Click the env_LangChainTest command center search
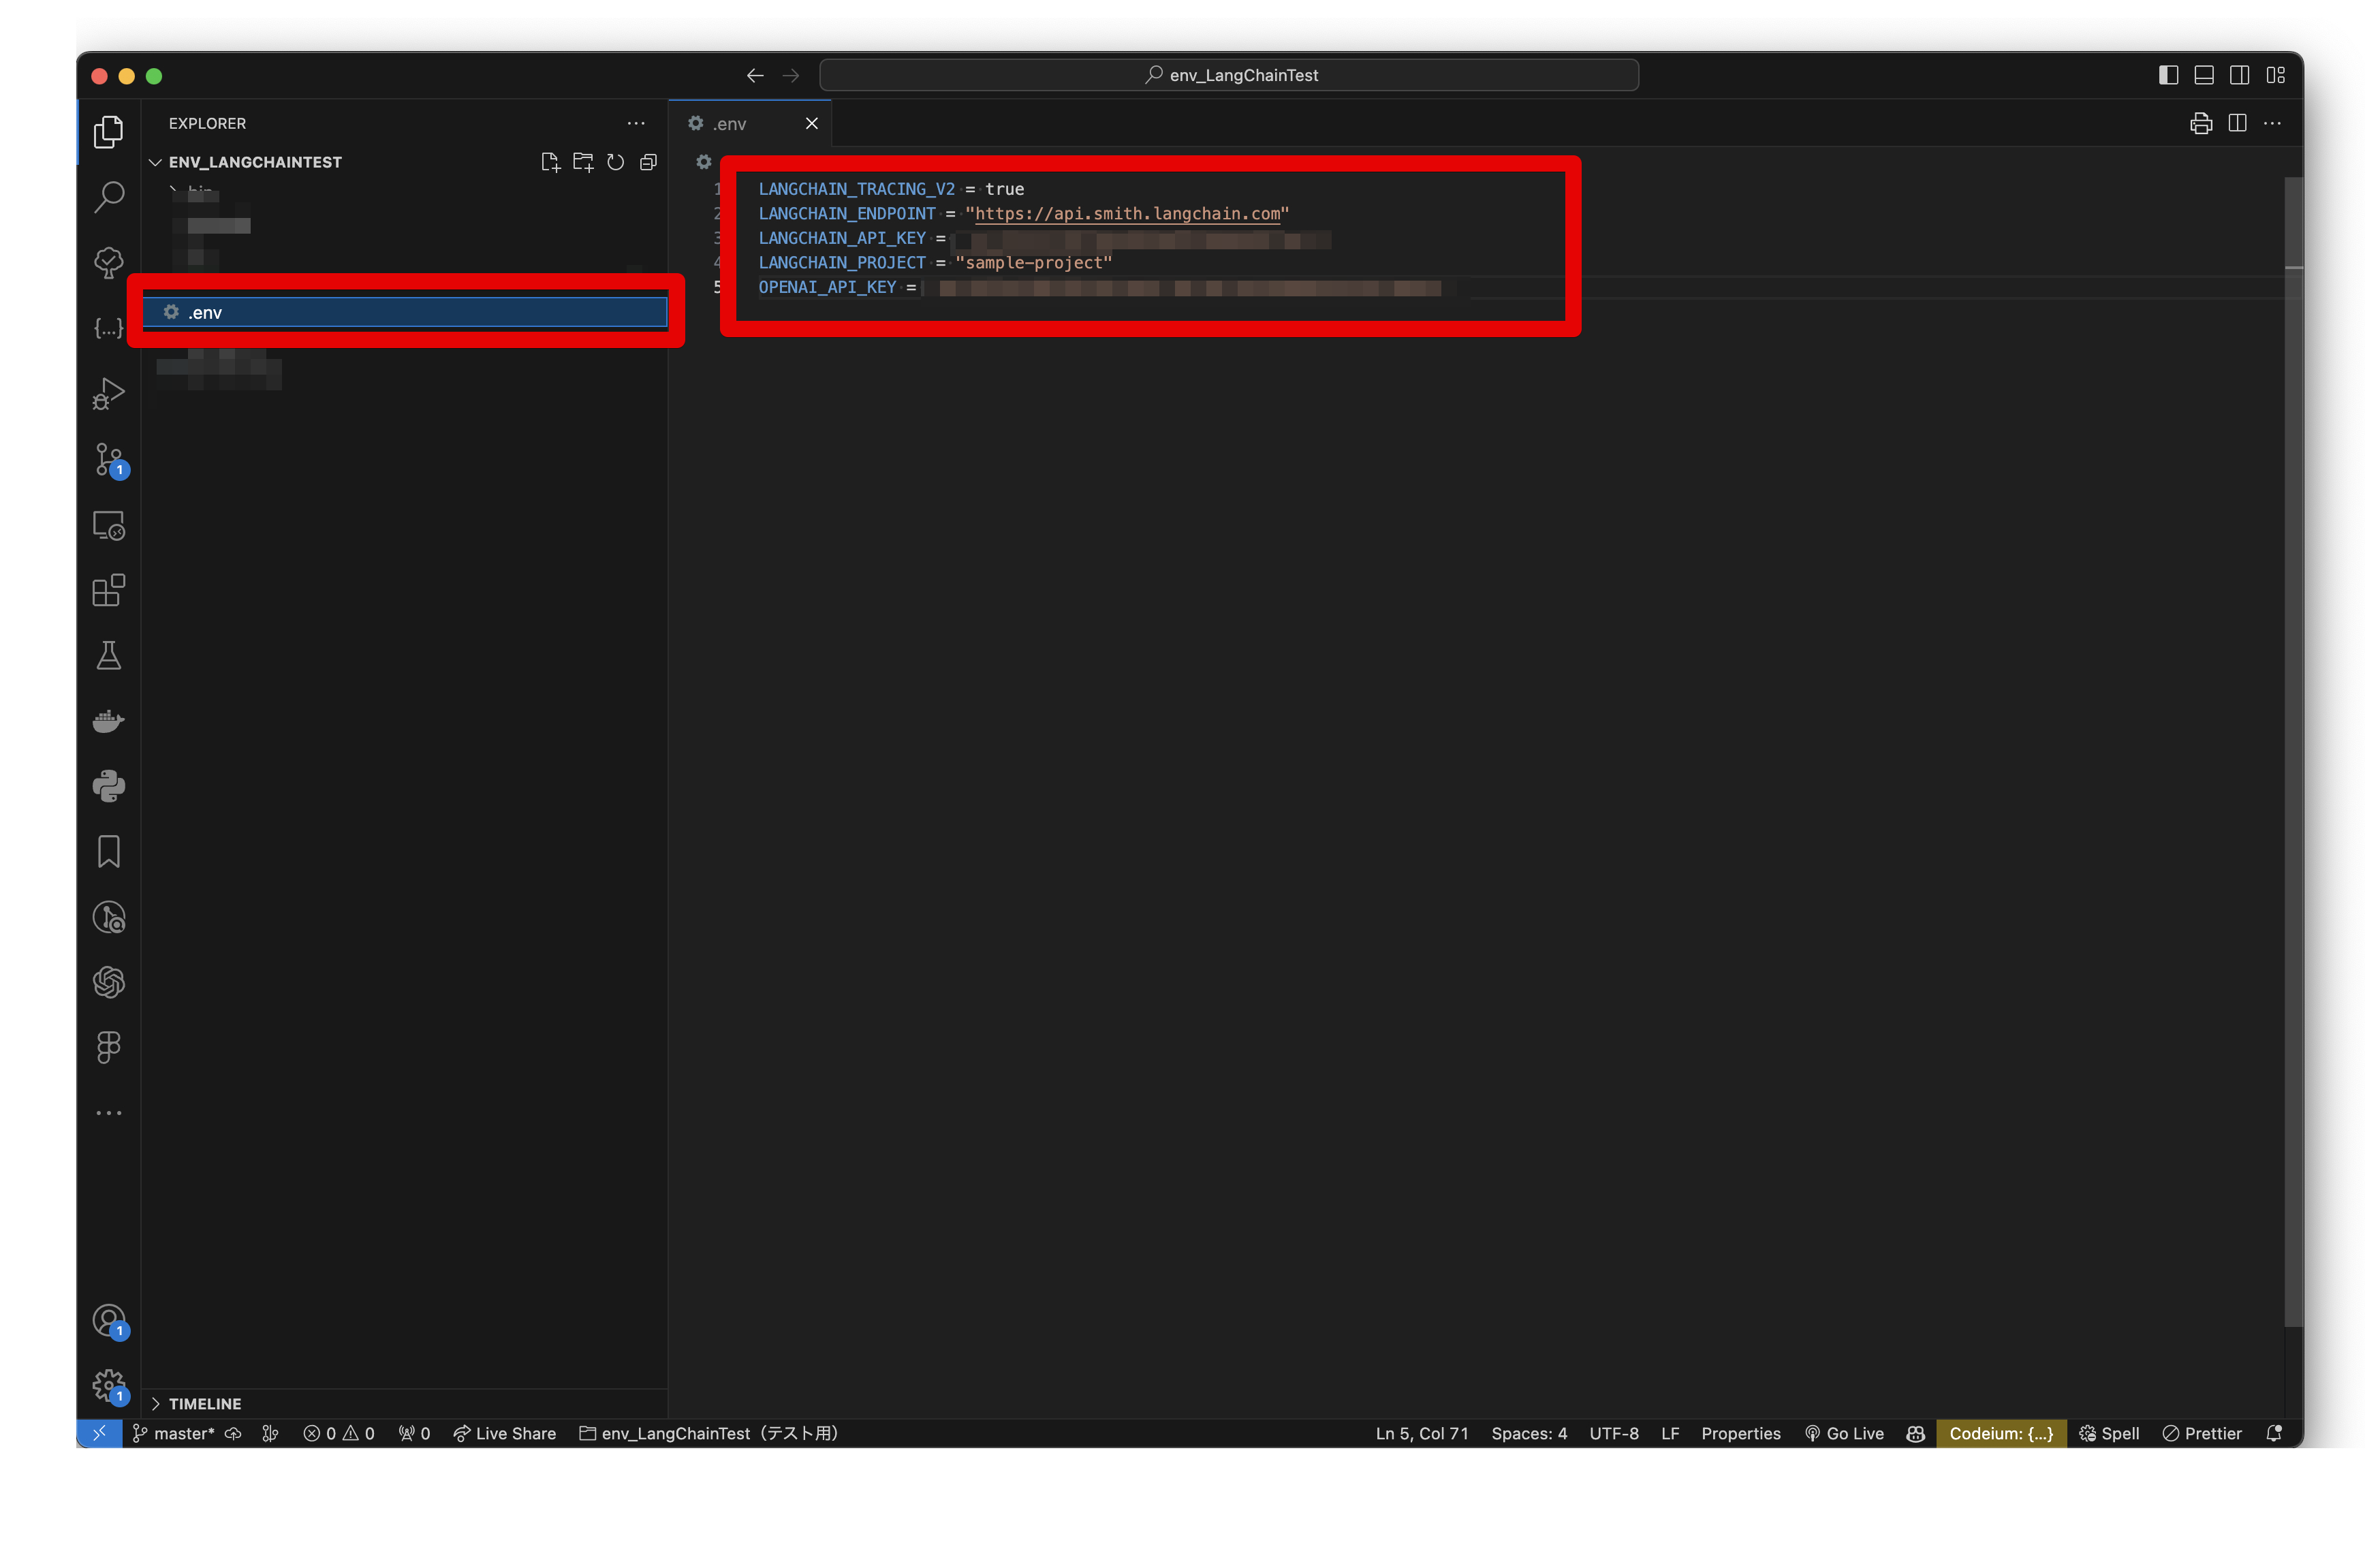Viewport: 2380px width, 1549px height. tap(1229, 75)
